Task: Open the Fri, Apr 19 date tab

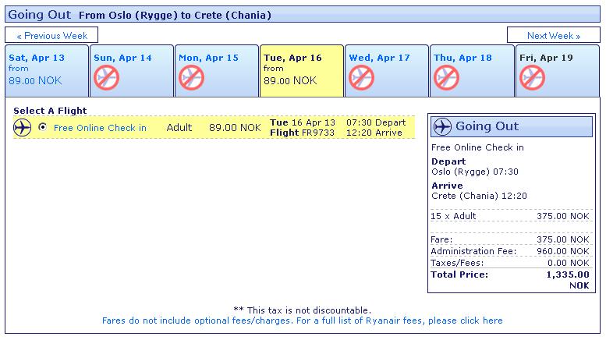Action: pos(558,71)
